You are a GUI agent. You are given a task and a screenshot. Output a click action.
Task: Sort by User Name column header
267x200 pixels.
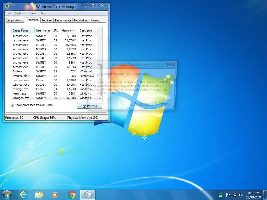43,30
